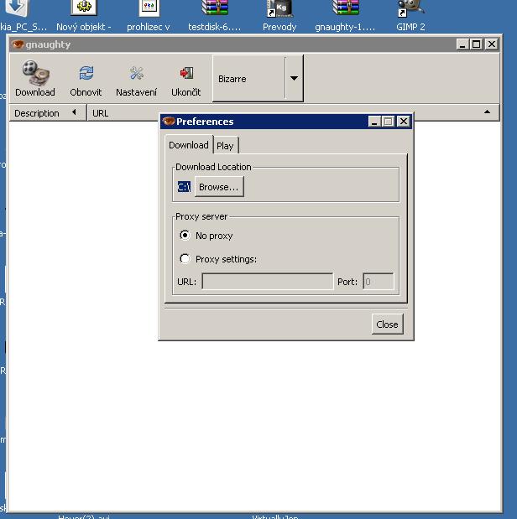
Task: Expand the Bizarre category dropdown arrow
Action: click(294, 79)
